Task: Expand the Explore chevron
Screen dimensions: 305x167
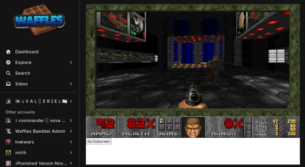Action: point(71,63)
